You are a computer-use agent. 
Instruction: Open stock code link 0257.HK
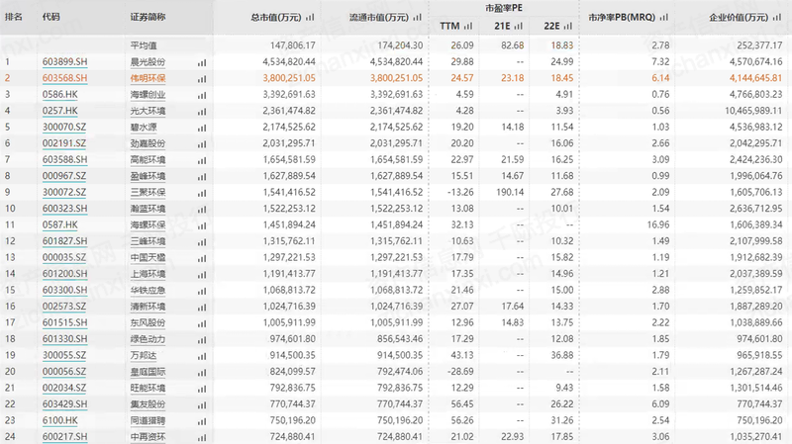pyautogui.click(x=60, y=111)
